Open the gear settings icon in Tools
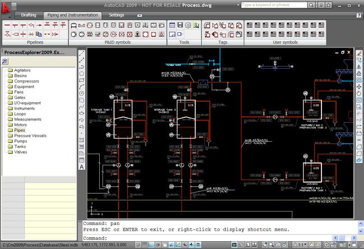Image resolution: width=364 pixels, height=249 pixels. coord(188,25)
